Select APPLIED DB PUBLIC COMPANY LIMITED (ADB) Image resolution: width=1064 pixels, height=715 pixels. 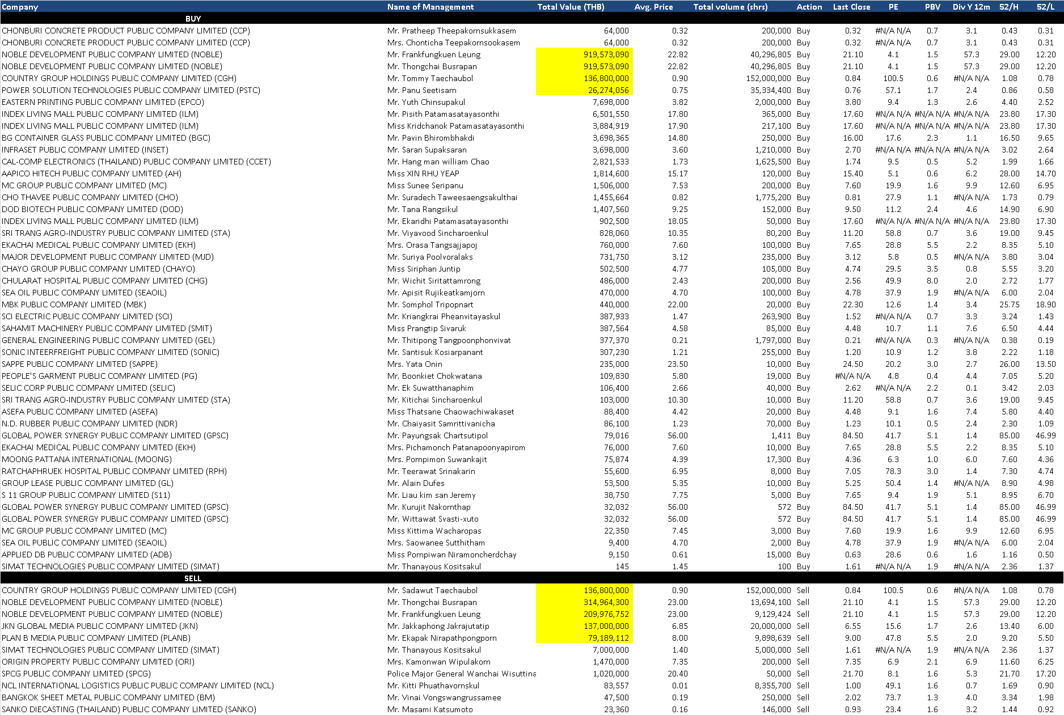tap(86, 555)
